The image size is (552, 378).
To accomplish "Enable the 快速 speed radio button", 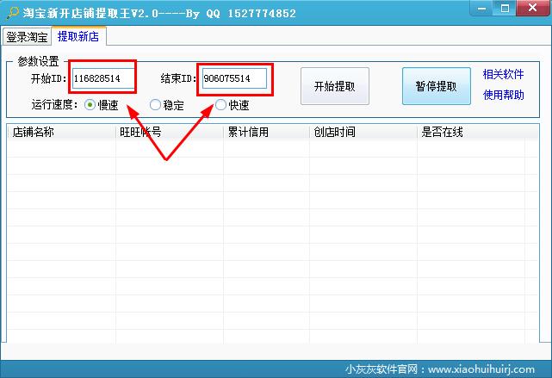I will [x=221, y=105].
